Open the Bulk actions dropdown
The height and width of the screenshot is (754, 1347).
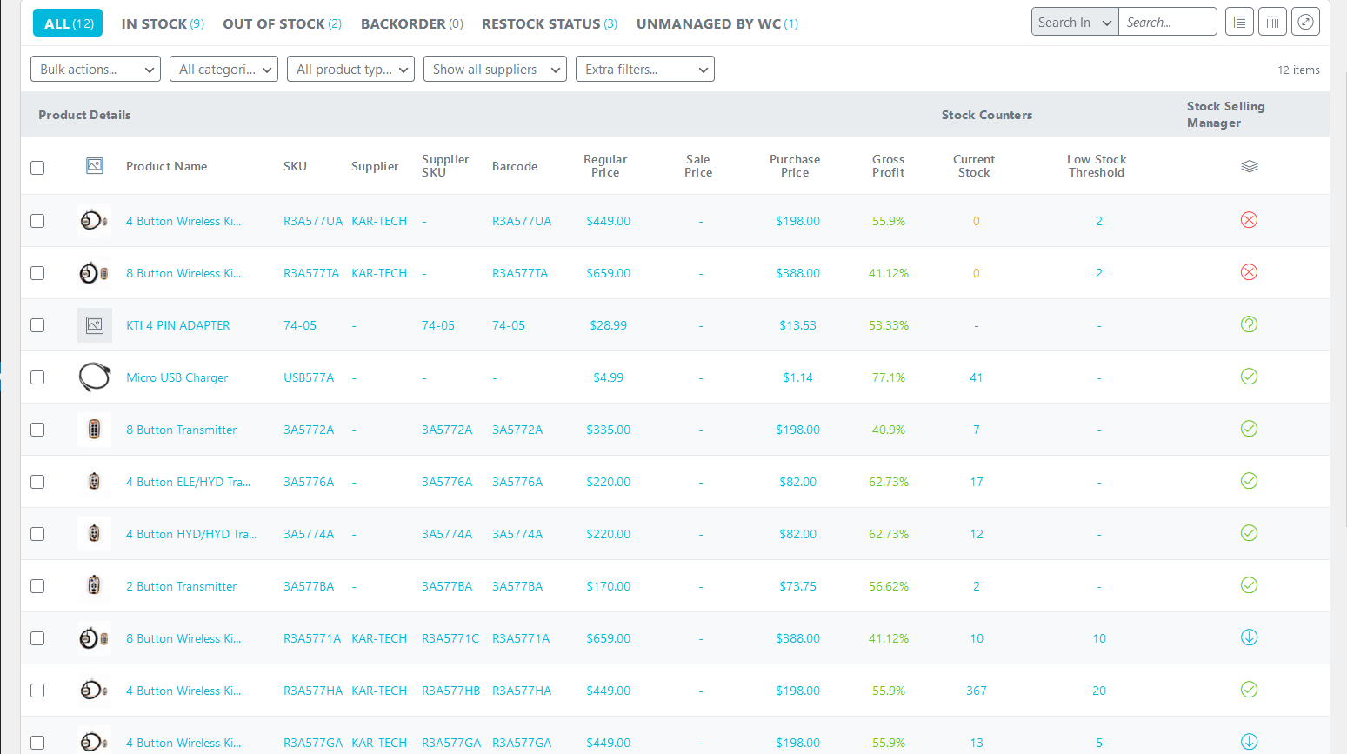coord(96,70)
